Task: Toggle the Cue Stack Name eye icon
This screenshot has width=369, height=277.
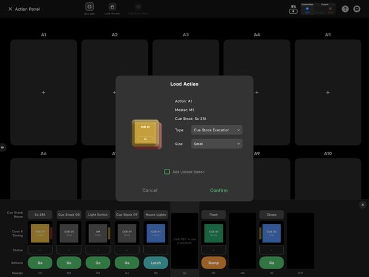Action: (138, 7)
